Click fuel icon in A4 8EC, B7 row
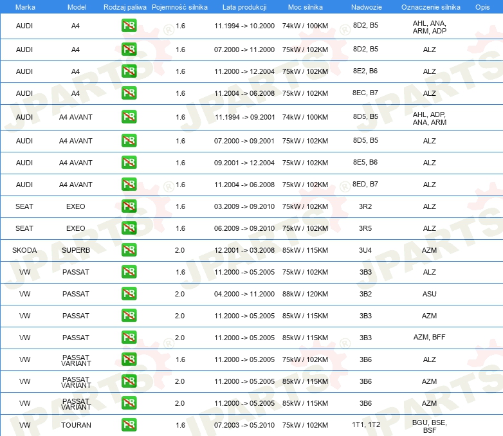 (x=129, y=93)
